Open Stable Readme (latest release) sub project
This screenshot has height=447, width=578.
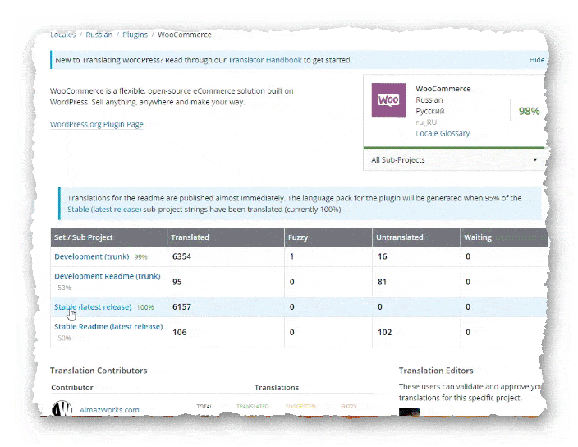[x=108, y=327]
